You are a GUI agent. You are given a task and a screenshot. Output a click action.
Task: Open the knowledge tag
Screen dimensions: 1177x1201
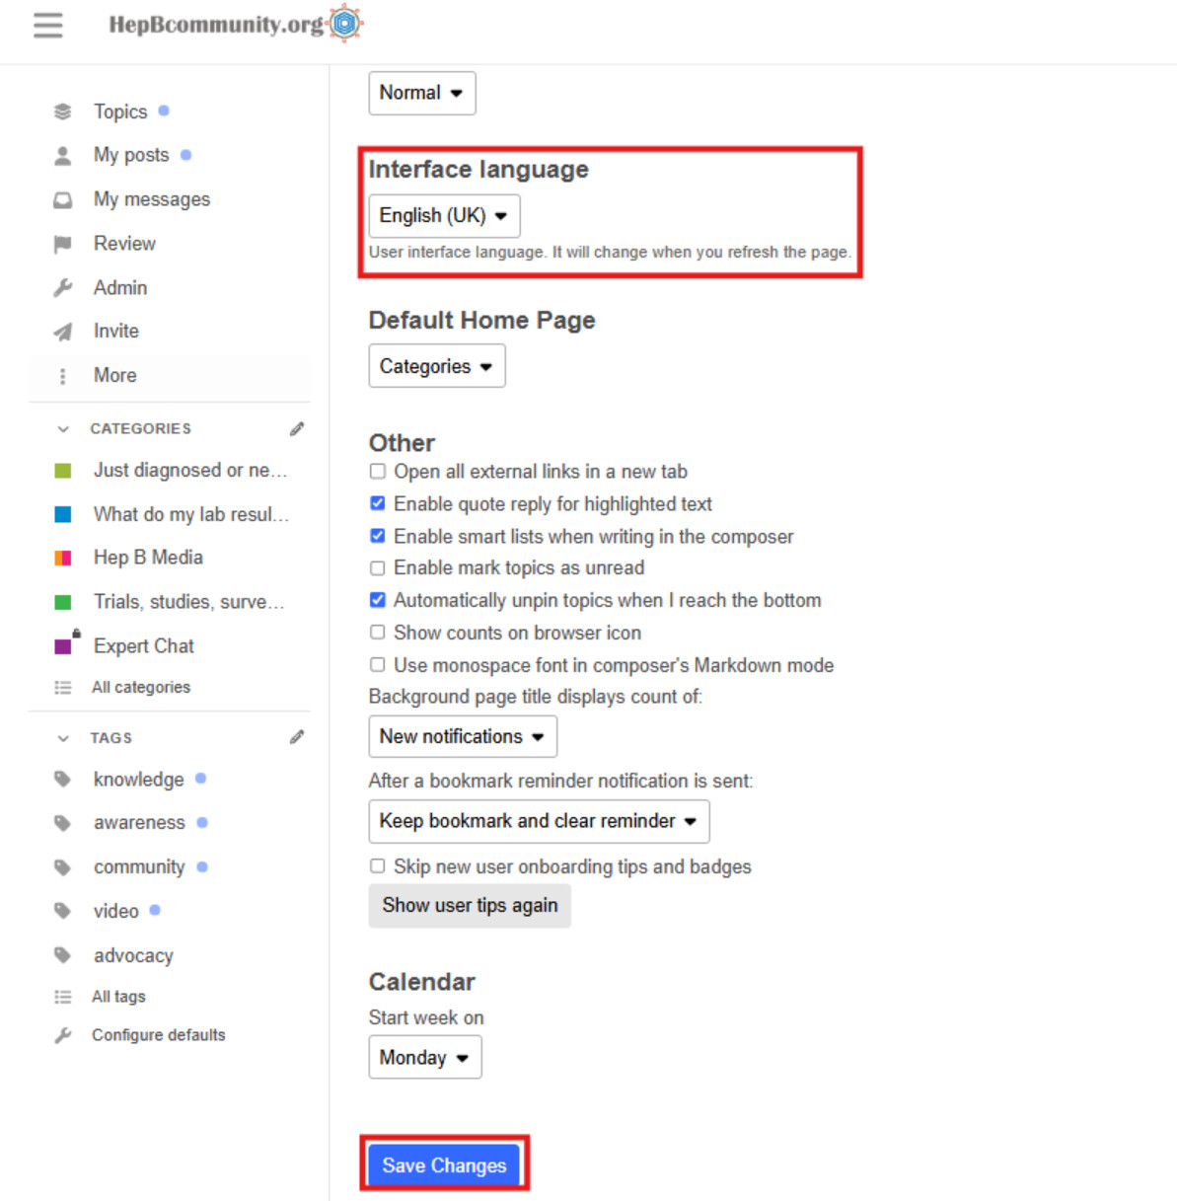(x=138, y=779)
